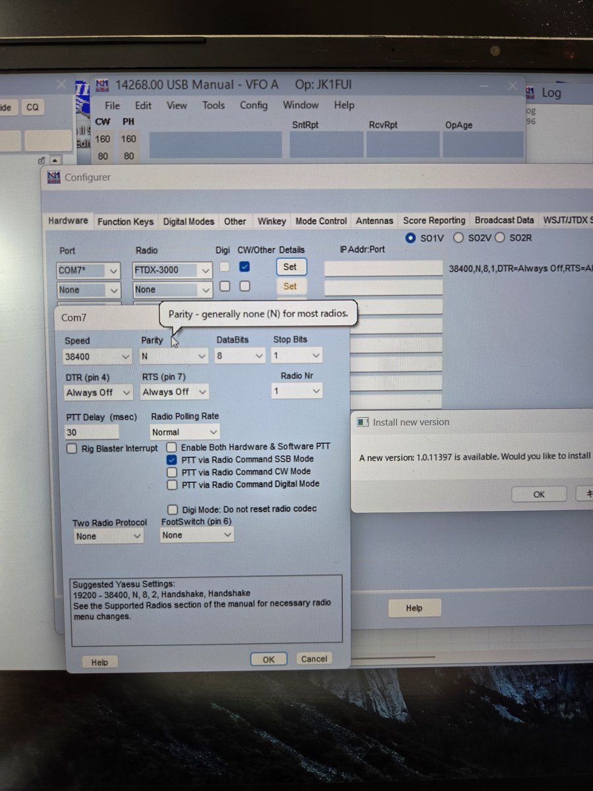Screen dimensions: 593x791
Task: Open the FootSwitch (pin 6) dropdown
Action: (196, 535)
